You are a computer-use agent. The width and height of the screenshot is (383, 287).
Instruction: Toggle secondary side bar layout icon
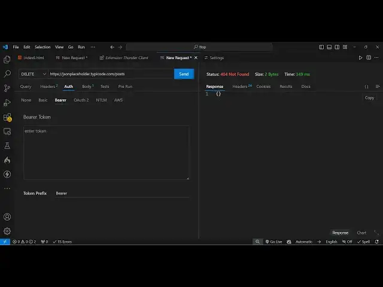[337, 47]
